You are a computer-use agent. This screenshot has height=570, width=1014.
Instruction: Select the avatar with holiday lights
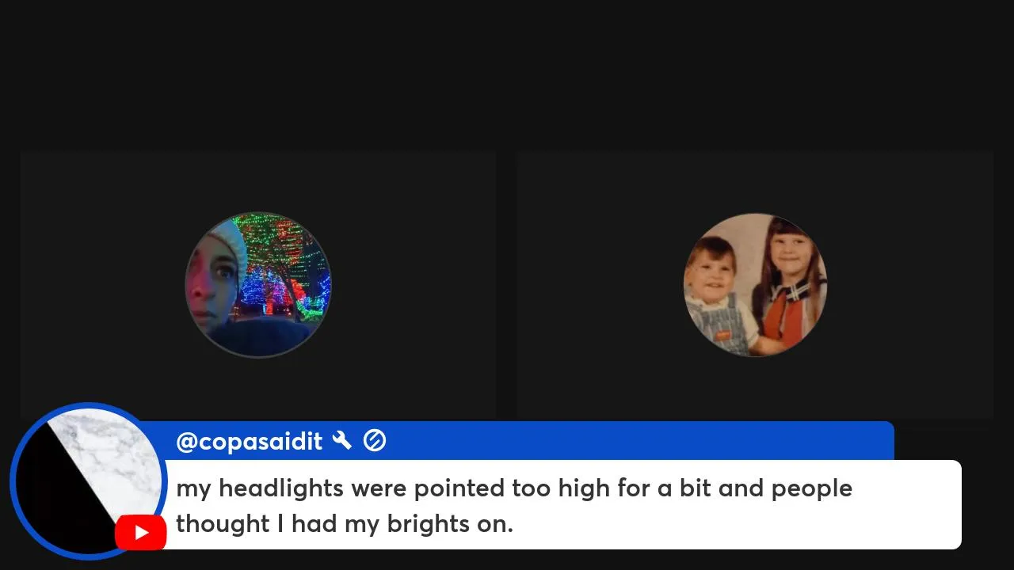258,285
